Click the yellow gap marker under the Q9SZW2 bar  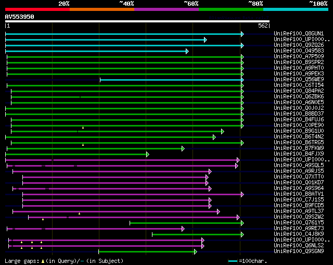[x=43, y=219]
